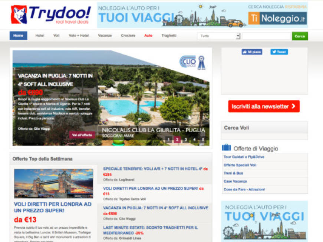Screen dimensions: 323x242
Task: Open the red Auto menu item
Action: pyautogui.click(x=148, y=36)
